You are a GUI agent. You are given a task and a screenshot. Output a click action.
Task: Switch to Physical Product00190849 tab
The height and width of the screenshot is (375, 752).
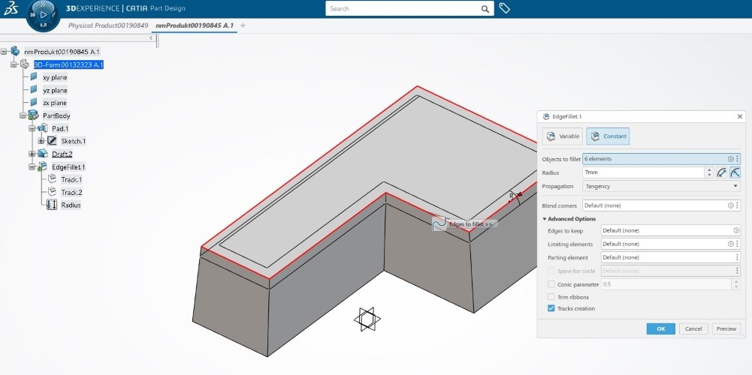[108, 25]
